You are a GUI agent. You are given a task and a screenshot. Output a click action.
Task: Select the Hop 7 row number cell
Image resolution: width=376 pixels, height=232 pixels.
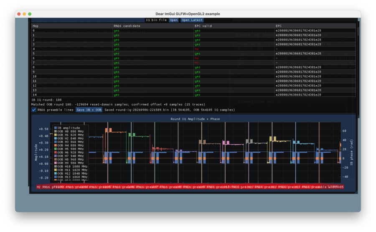33,63
